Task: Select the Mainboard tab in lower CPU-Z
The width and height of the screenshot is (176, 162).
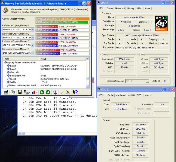Action: tap(121, 95)
